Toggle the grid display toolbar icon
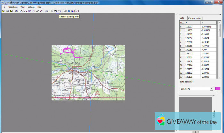This screenshot has width=224, height=133. (x=69, y=11)
